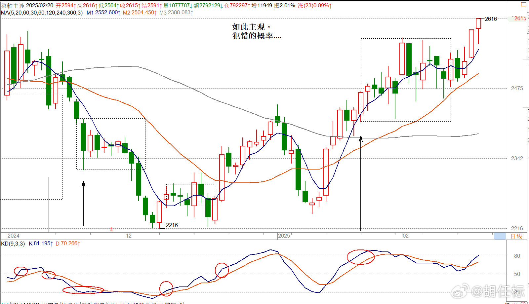Image resolution: width=529 pixels, height=304 pixels.
Task: Click the 2342 price axis label
Action: tap(517, 158)
